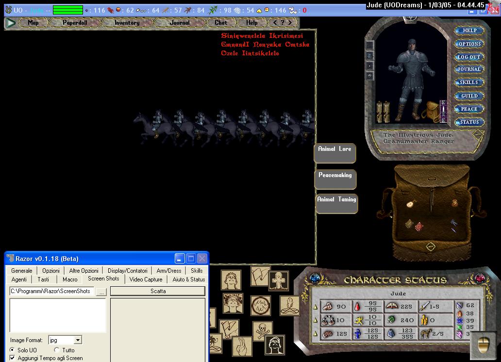Image resolution: width=501 pixels, height=362 pixels.
Task: Click the circular rune spell icon
Action: tap(260, 305)
